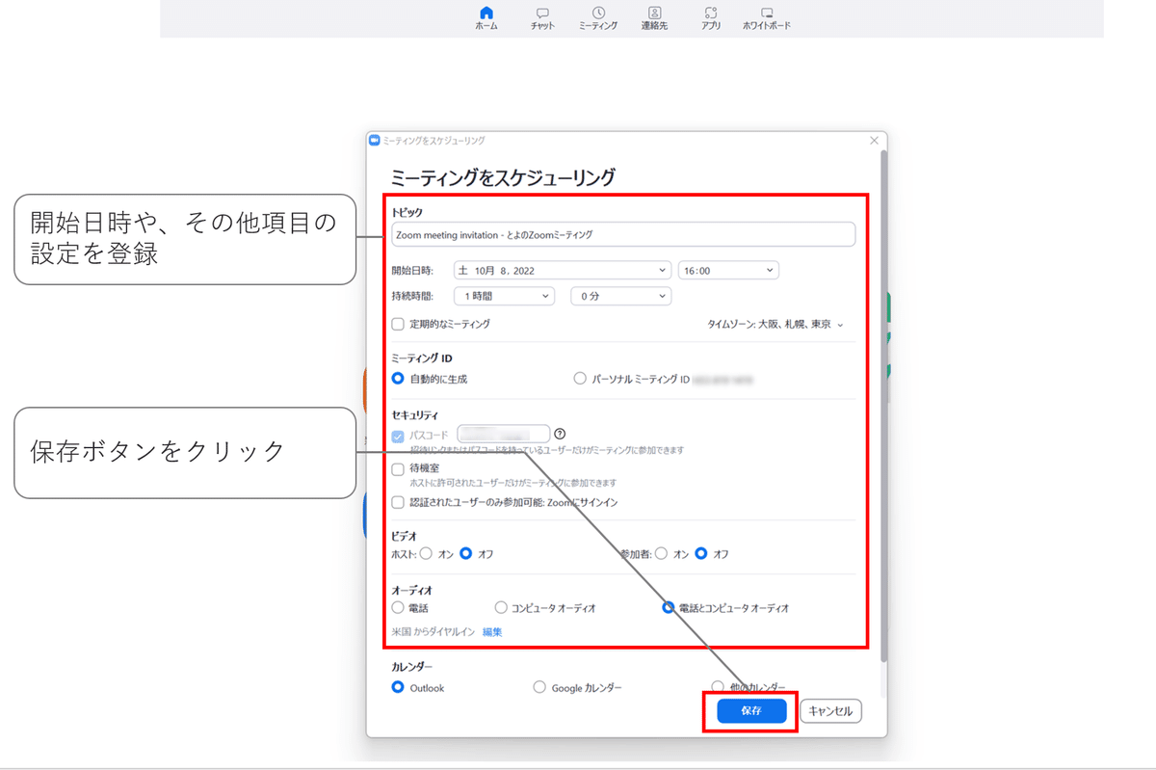Viewport: 1156px width, 770px height.
Task: Click the Save (保存) button
Action: pos(751,711)
